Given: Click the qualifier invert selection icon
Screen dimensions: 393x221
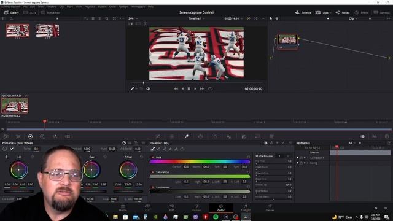Looking at the screenshot, I should tap(182, 149).
